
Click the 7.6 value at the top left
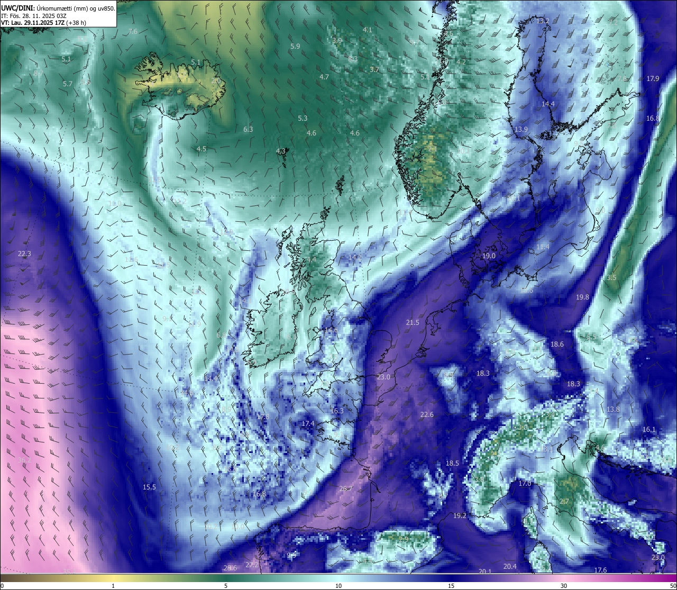133,32
